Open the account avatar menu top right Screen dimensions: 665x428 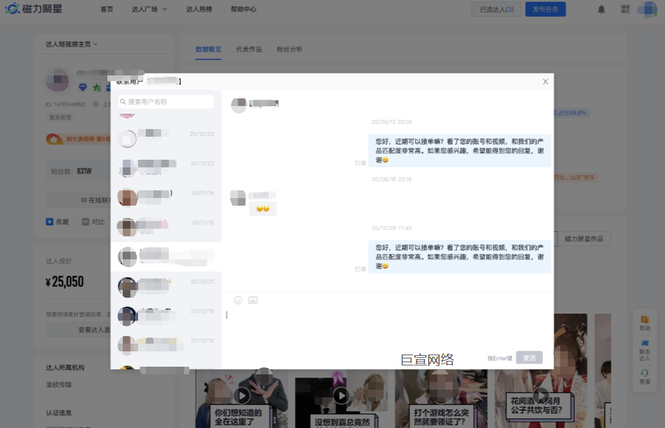[646, 9]
